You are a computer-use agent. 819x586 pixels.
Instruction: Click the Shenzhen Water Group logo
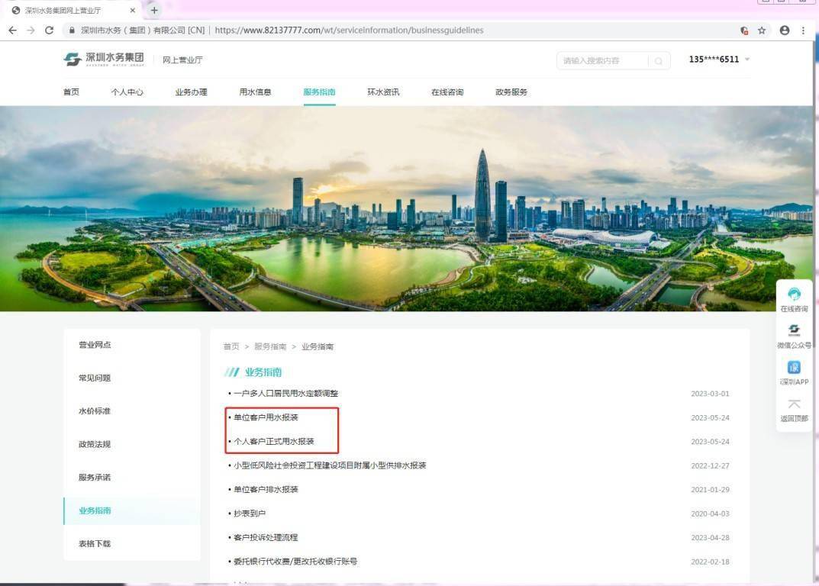(104, 60)
